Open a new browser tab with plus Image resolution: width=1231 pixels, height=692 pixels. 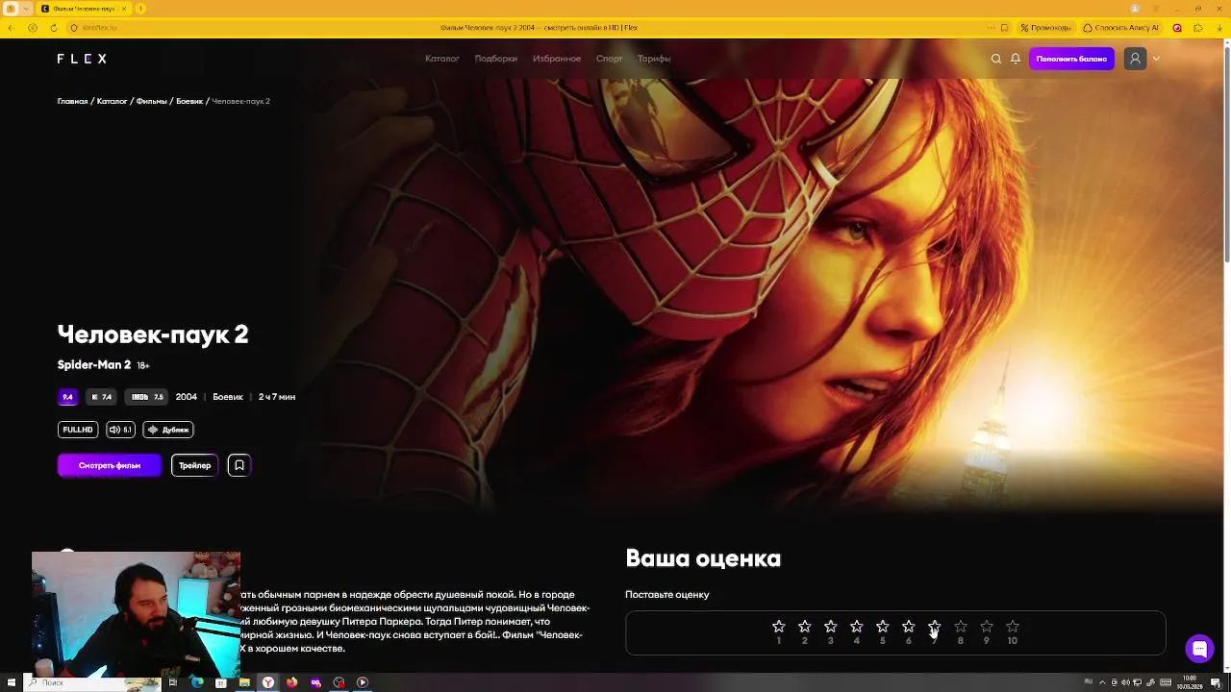pos(140,9)
